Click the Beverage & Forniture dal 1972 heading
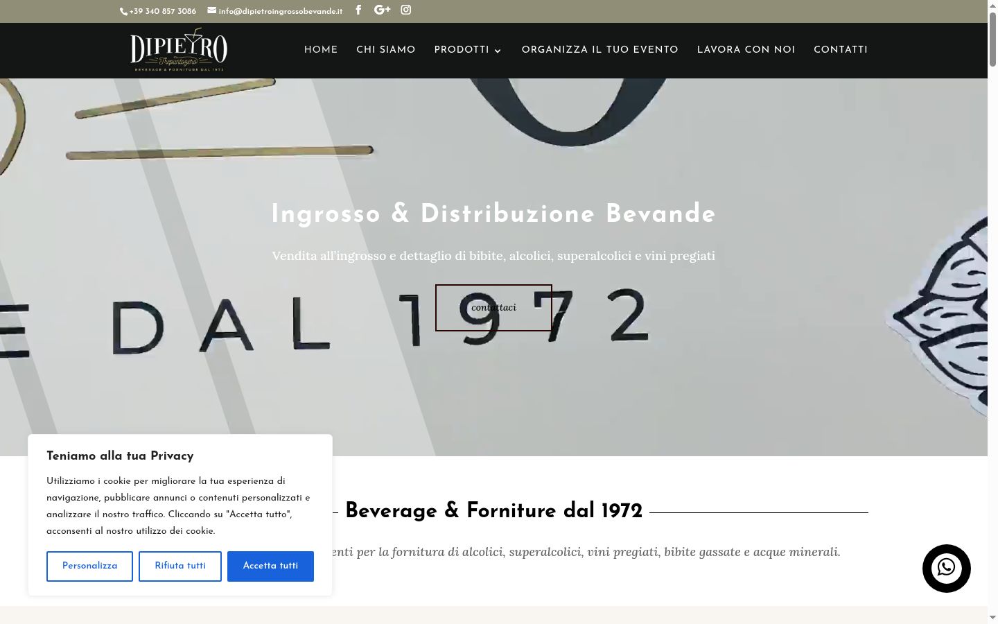998x624 pixels. point(493,511)
